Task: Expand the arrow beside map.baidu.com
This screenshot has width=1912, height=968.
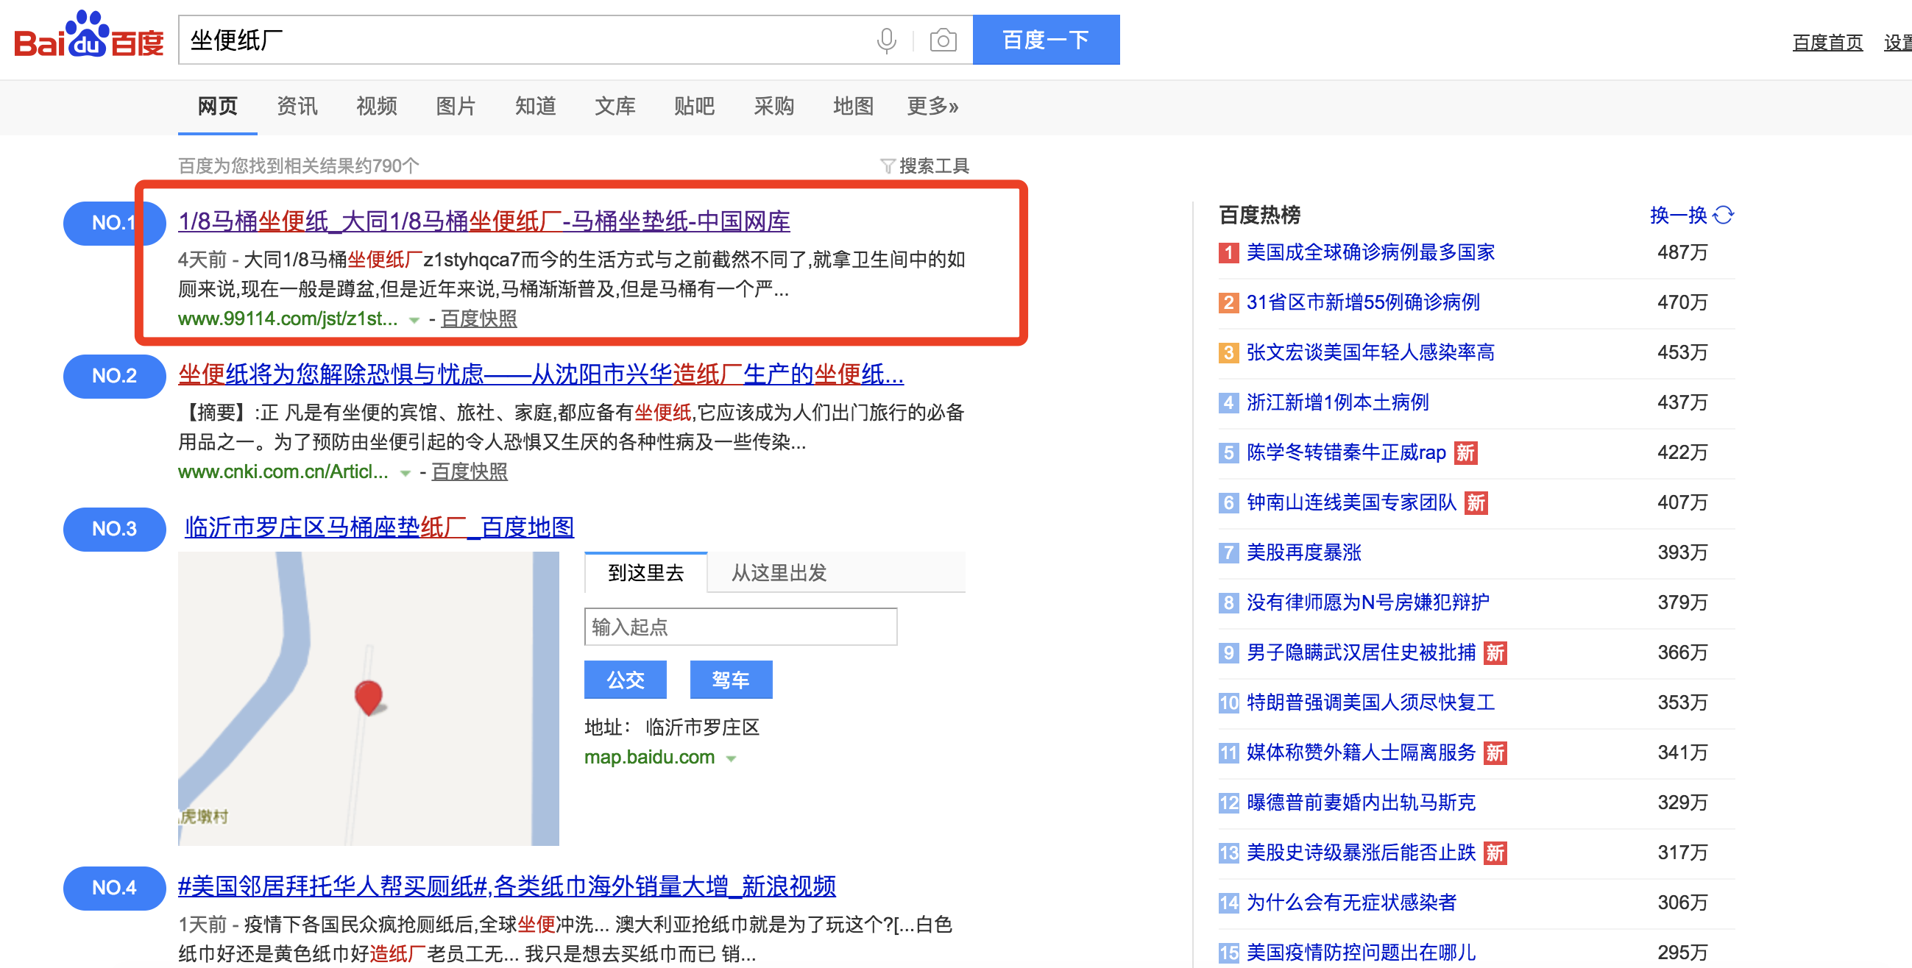Action: 731,758
